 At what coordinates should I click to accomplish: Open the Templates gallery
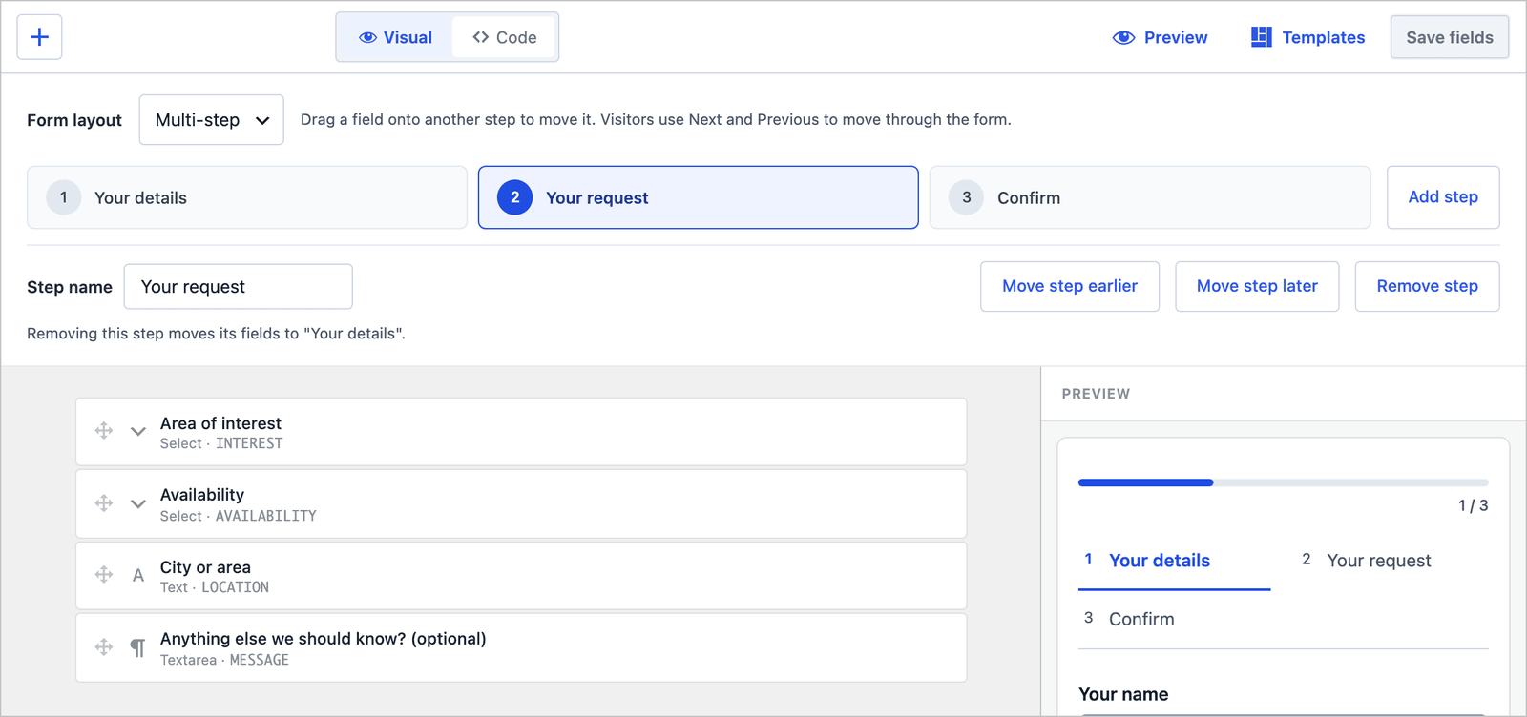point(1307,37)
